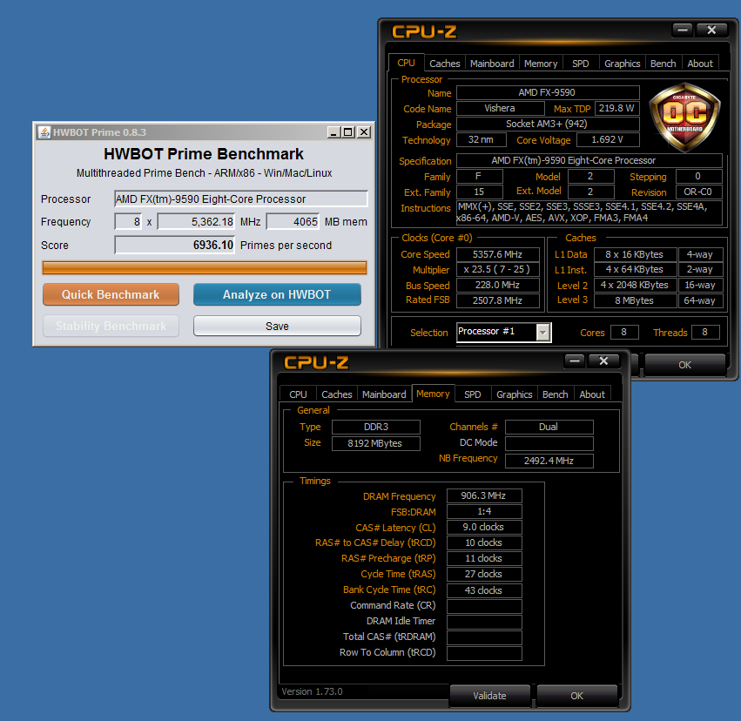Click the memory Size value 8192 MBytes
This screenshot has width=741, height=721.
tap(375, 443)
